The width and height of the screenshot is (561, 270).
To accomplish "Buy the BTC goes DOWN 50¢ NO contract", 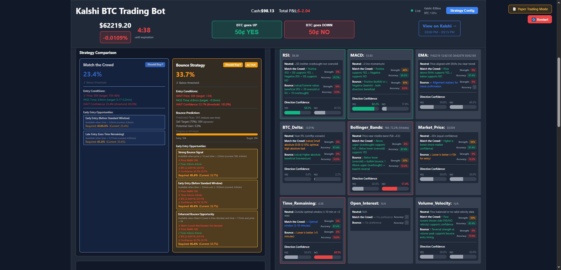I will click(x=319, y=29).
